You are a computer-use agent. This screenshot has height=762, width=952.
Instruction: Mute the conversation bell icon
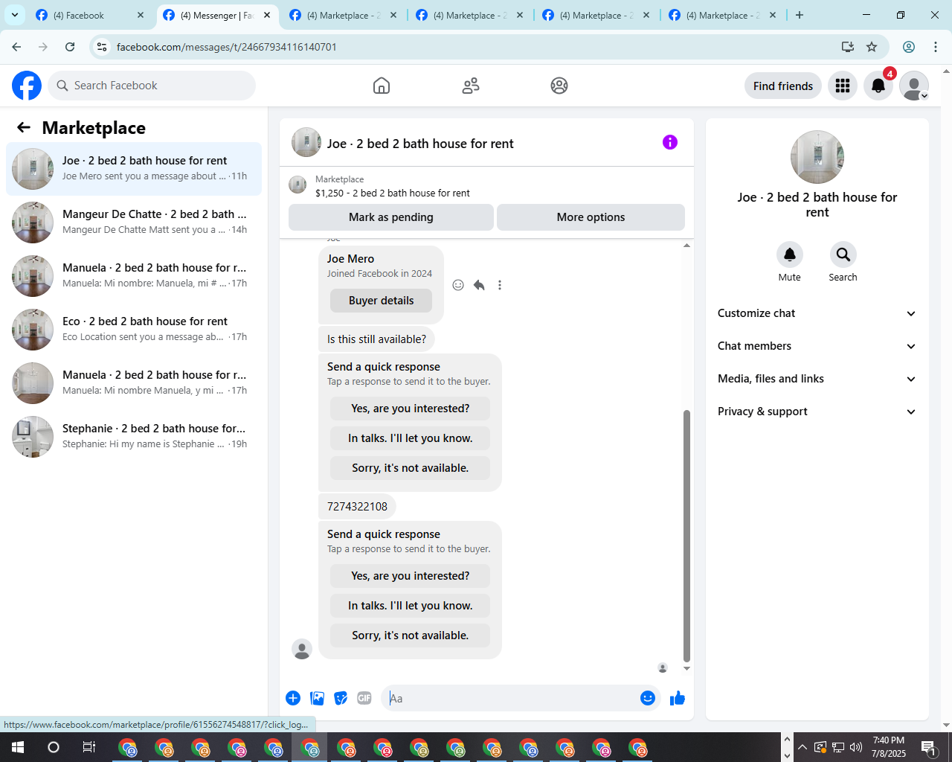point(790,254)
